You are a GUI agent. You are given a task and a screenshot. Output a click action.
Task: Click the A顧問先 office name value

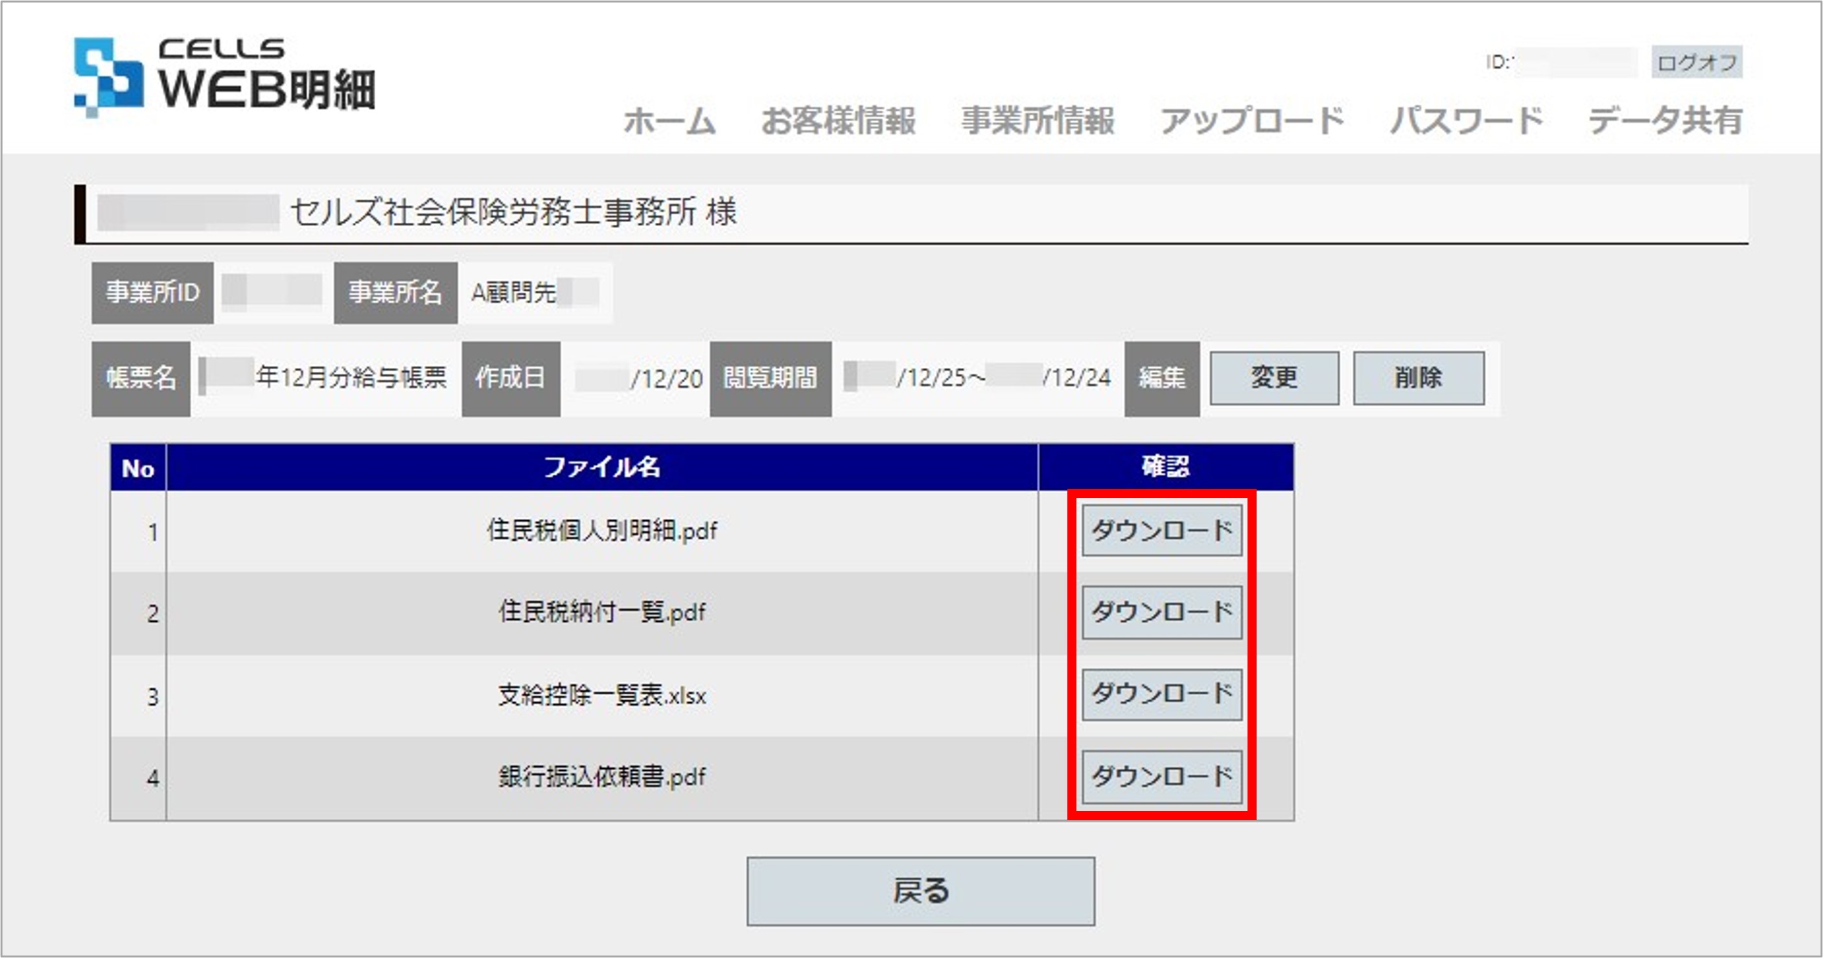[x=514, y=292]
